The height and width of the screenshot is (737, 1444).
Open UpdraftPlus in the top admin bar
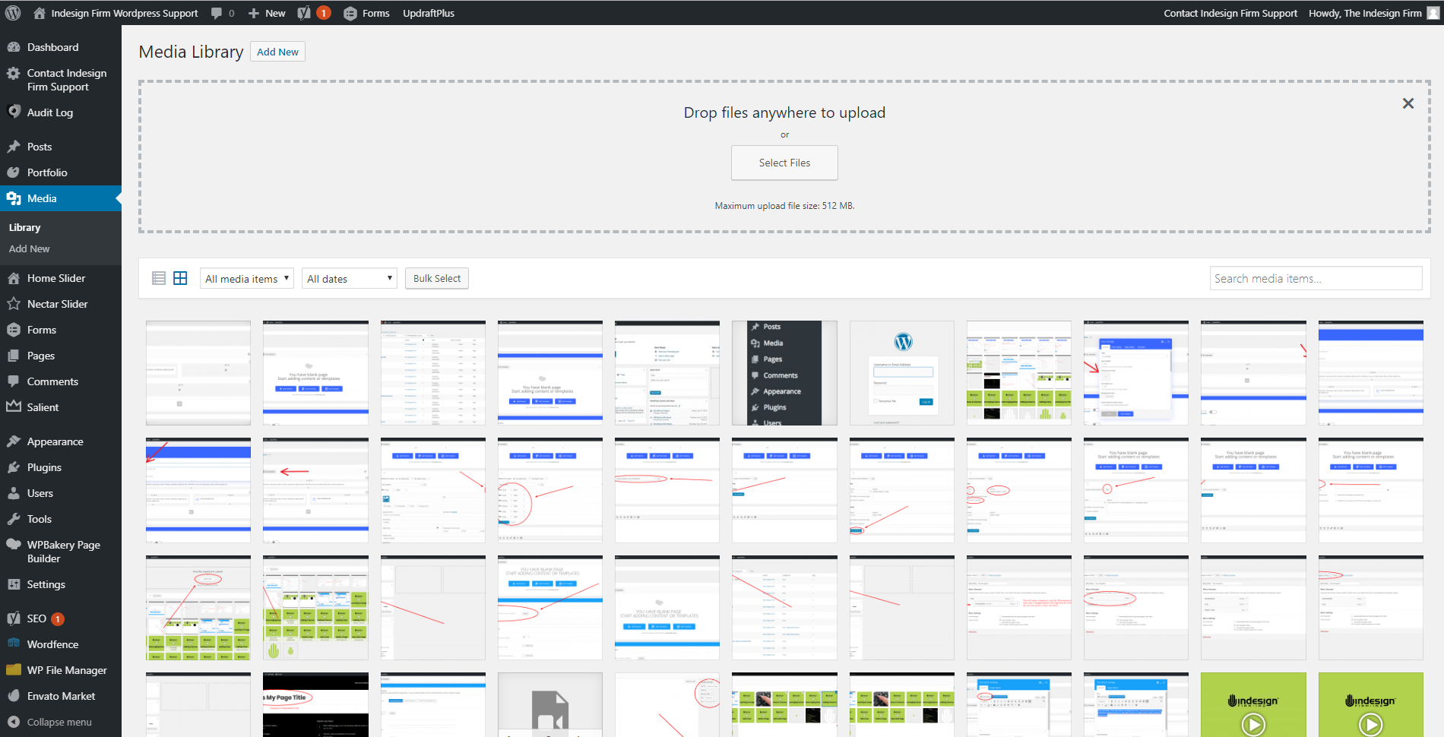[x=429, y=13]
